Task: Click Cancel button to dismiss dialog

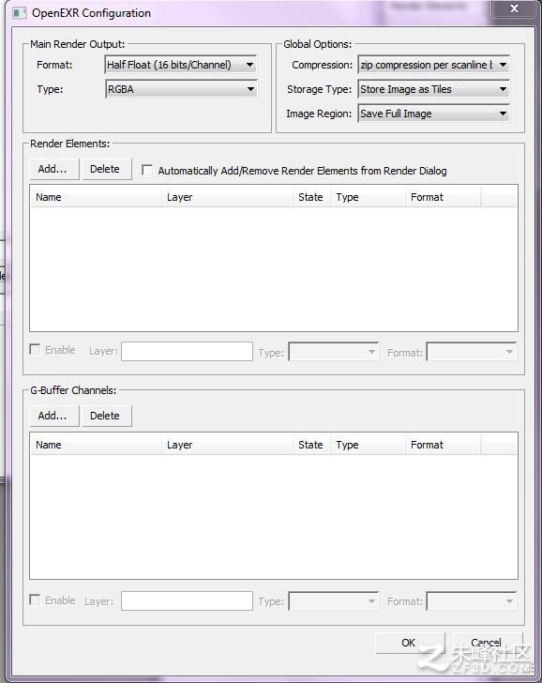Action: coord(488,643)
